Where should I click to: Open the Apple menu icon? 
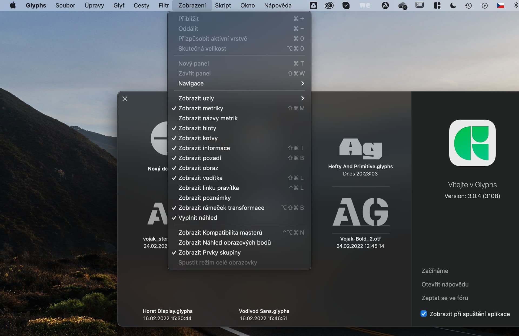coord(12,5)
